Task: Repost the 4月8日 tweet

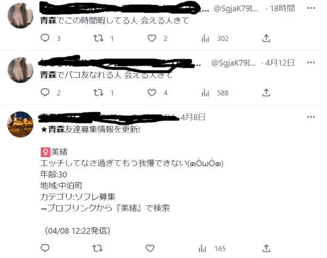Action: [97, 248]
